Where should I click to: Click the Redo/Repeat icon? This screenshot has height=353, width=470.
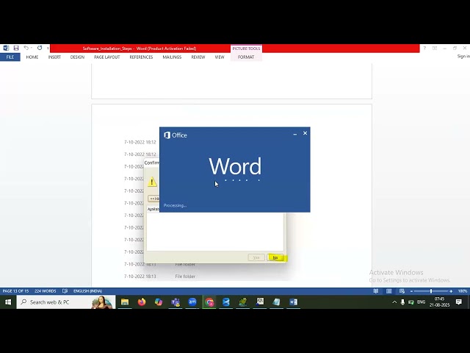click(x=40, y=48)
